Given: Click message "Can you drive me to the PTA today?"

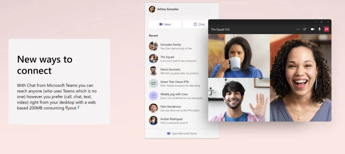Looking at the screenshot, I should (x=180, y=111).
